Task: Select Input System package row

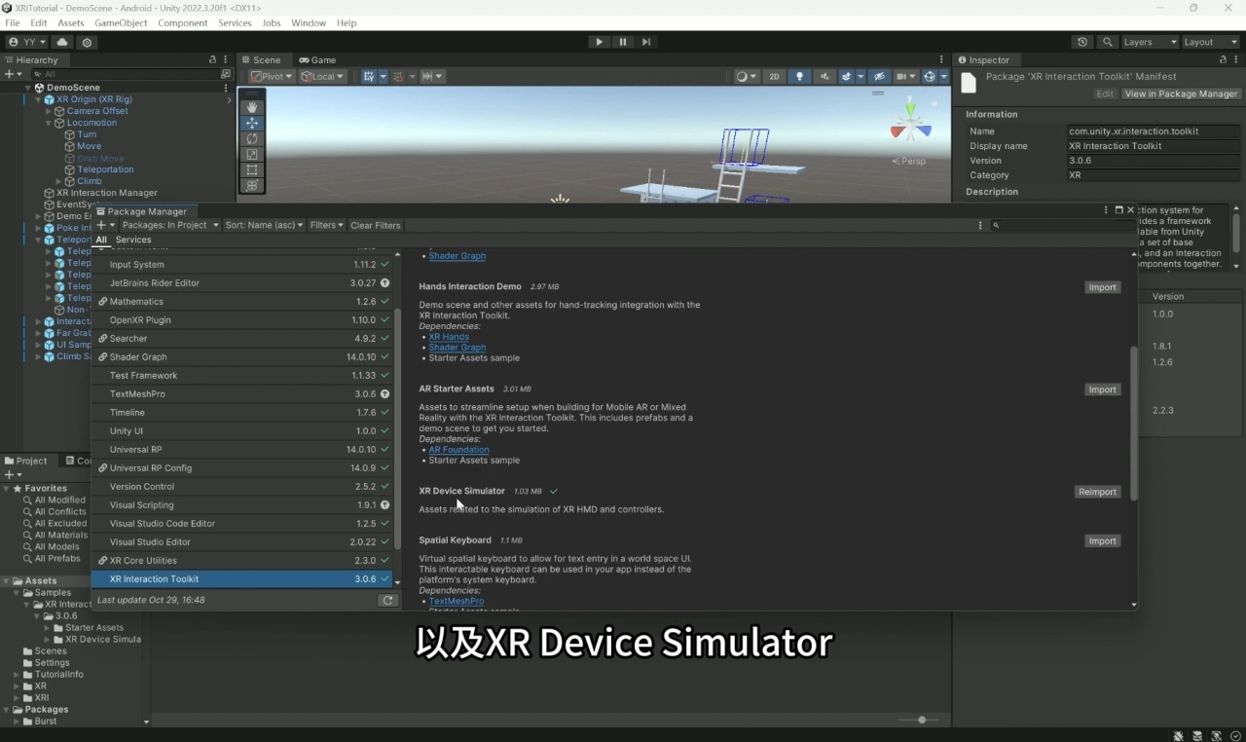Action: [x=242, y=265]
